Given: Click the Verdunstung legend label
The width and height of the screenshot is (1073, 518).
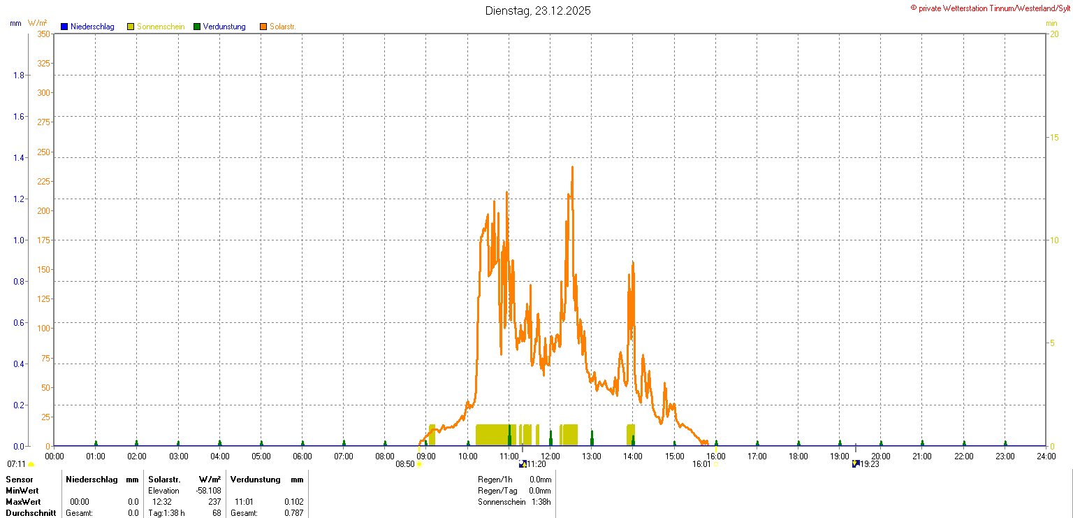Looking at the screenshot, I should [x=224, y=27].
